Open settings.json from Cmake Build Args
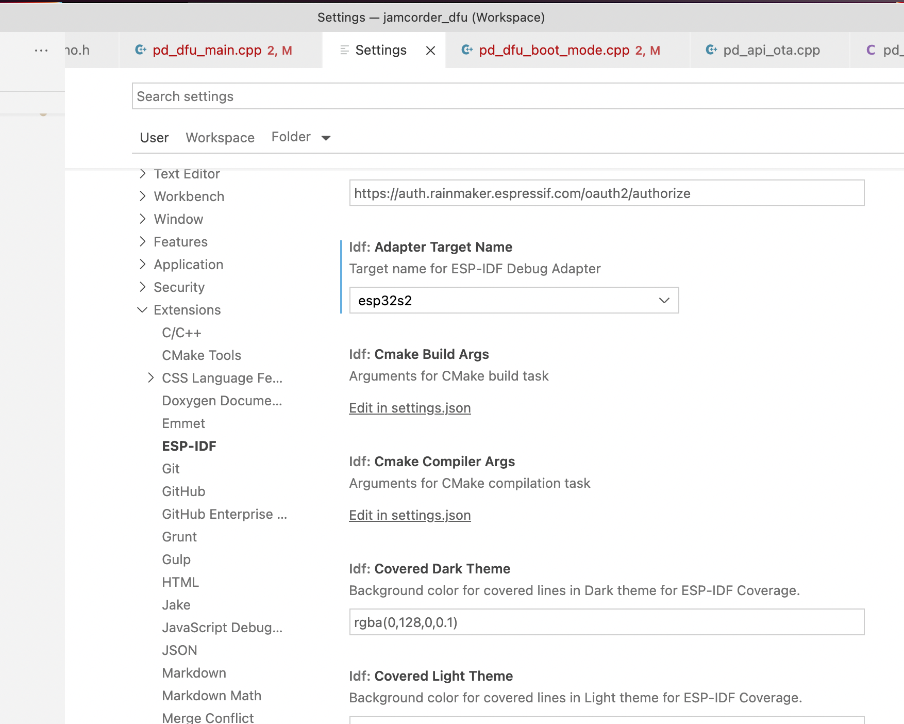Screen dimensions: 904x724 click(x=410, y=408)
